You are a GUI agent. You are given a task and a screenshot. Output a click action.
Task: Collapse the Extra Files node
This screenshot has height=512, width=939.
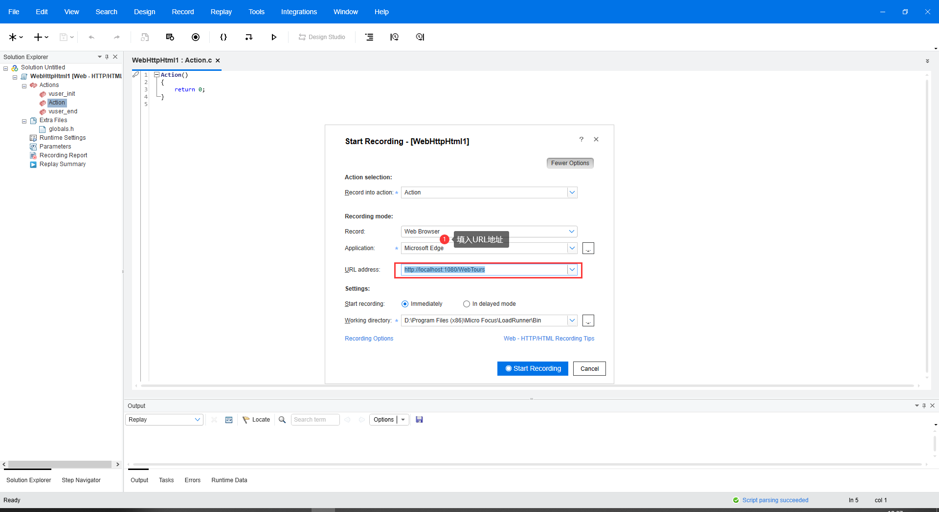click(x=24, y=121)
